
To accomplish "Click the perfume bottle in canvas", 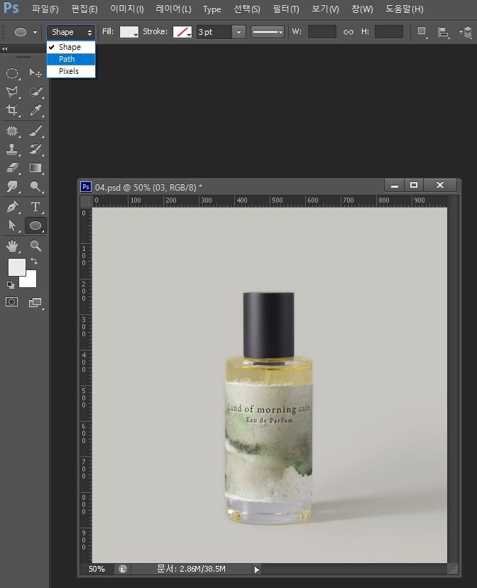I will (x=268, y=407).
